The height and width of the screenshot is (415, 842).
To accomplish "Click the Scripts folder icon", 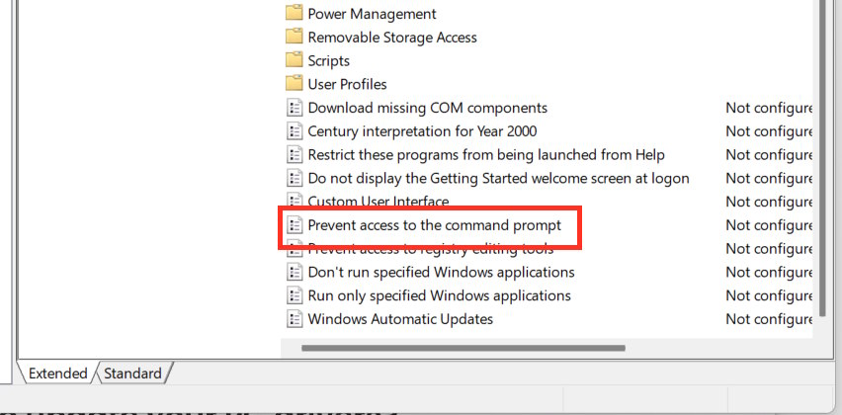I will coord(294,60).
